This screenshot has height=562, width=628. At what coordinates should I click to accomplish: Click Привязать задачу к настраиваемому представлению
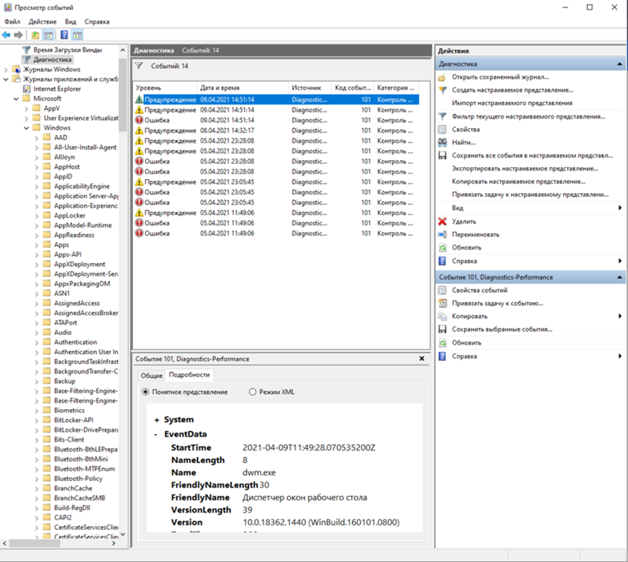point(531,195)
